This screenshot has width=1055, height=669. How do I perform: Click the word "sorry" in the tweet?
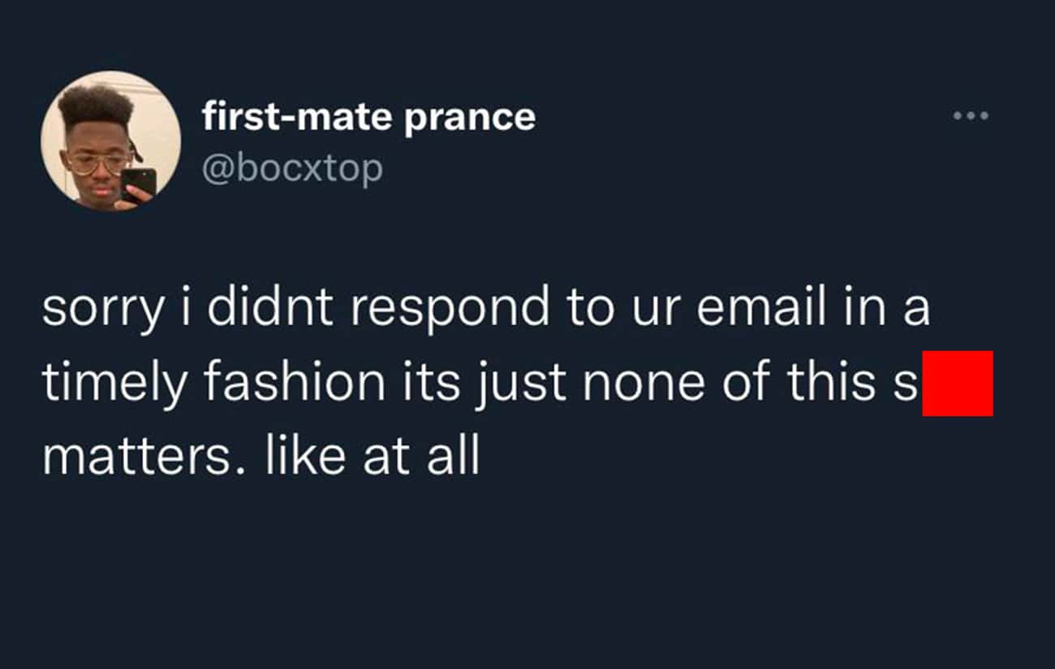click(101, 309)
